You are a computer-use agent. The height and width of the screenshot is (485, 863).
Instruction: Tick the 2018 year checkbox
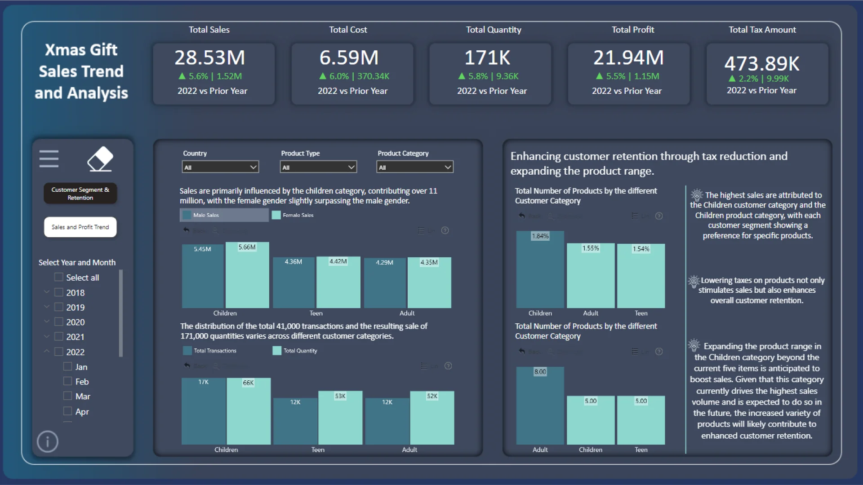(x=58, y=292)
